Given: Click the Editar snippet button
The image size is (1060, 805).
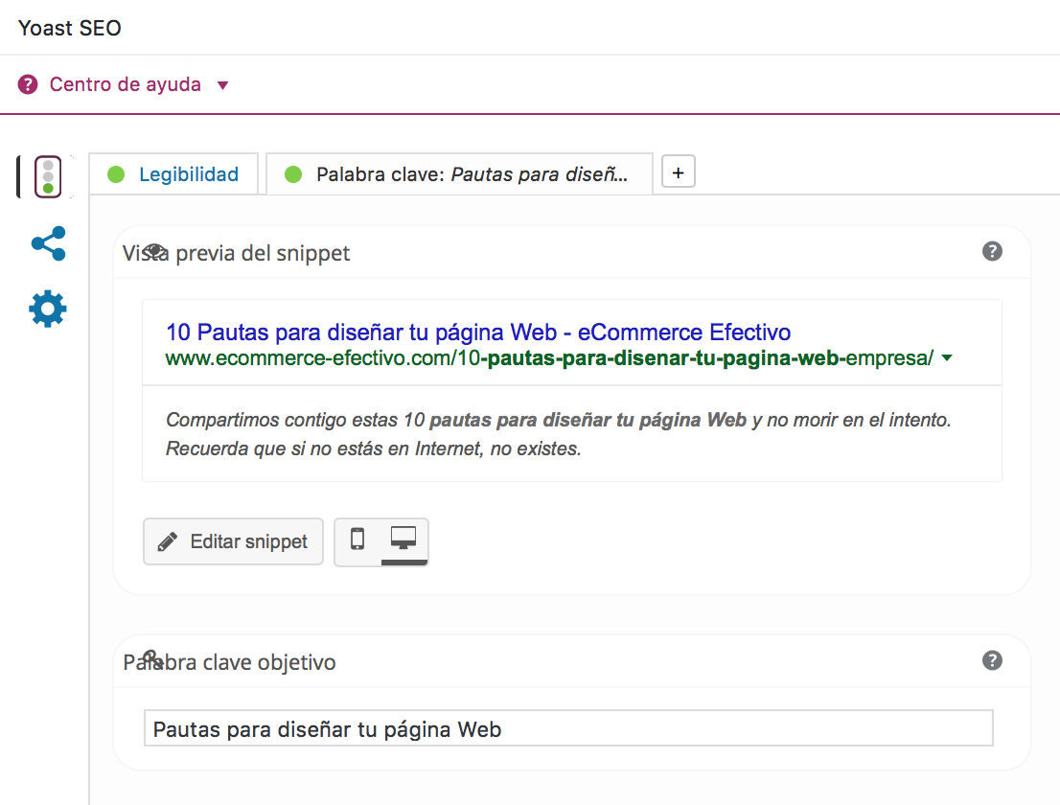Looking at the screenshot, I should click(x=233, y=541).
